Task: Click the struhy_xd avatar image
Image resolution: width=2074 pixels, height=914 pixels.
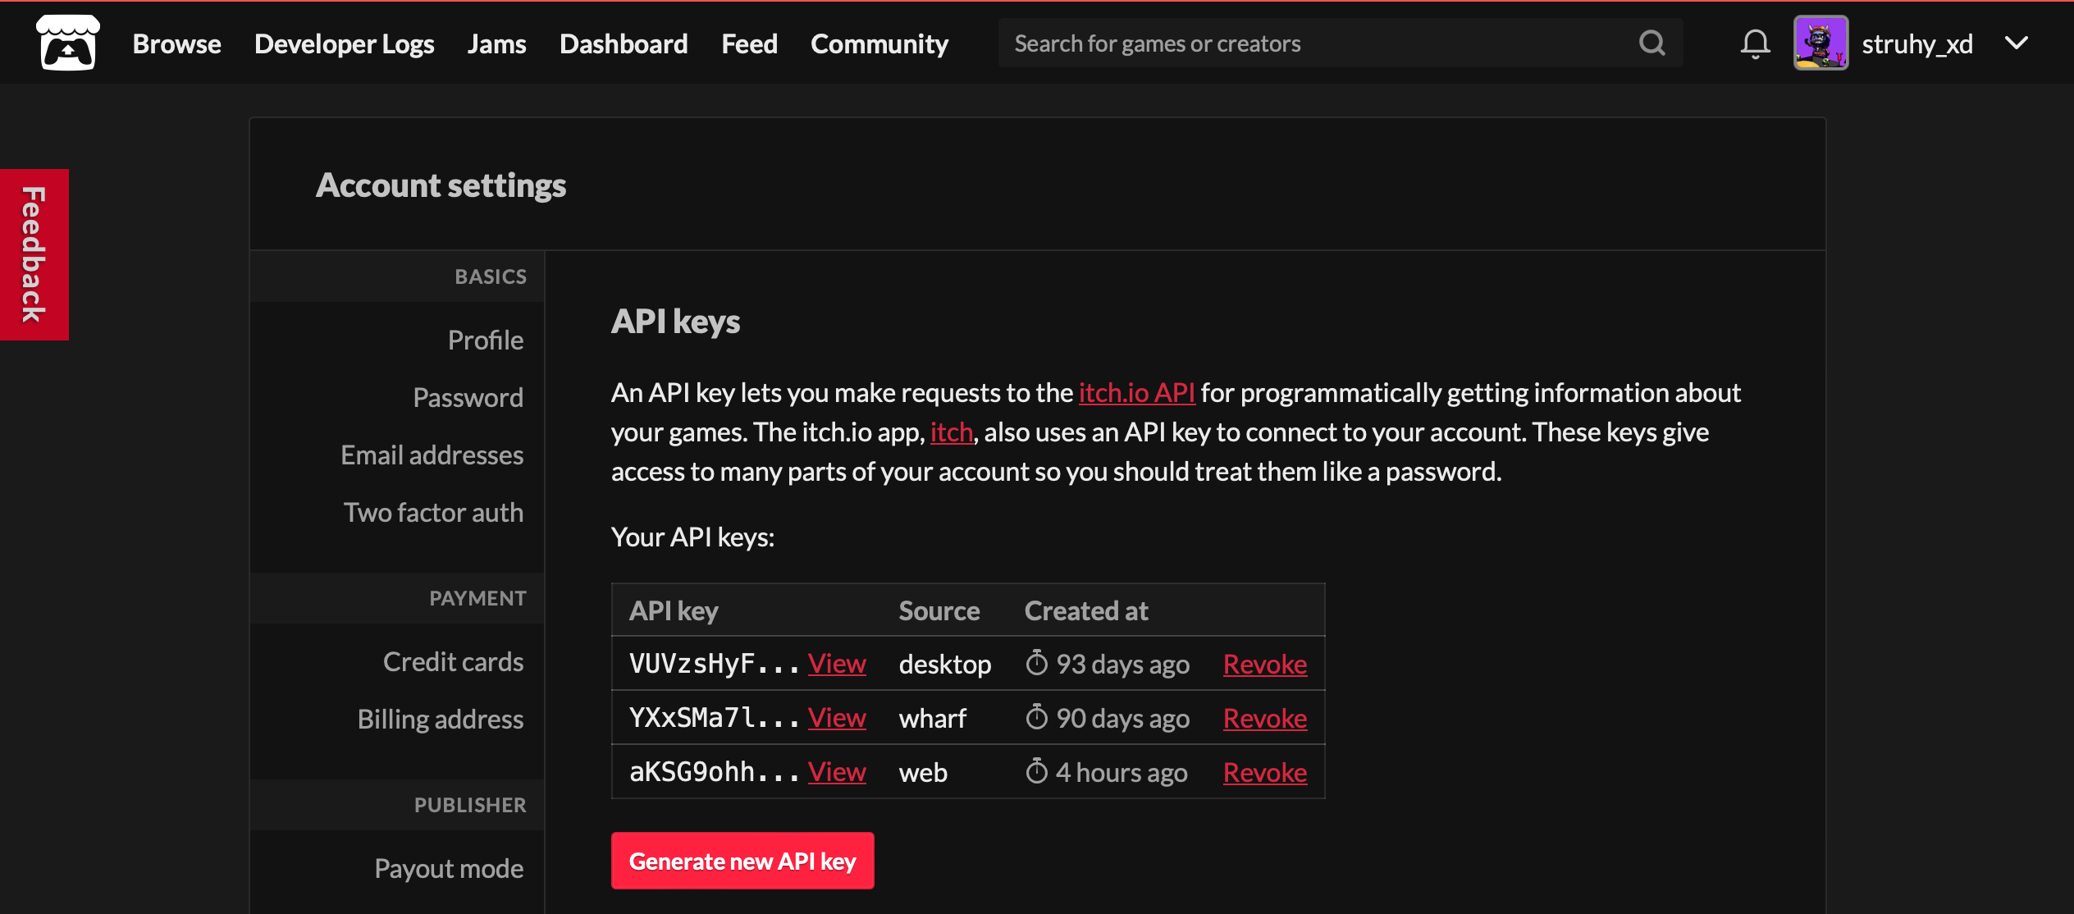Action: pos(1820,43)
